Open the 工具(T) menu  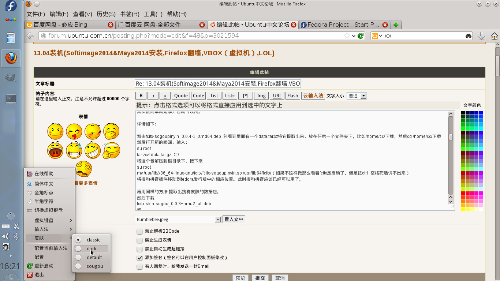pos(153,14)
